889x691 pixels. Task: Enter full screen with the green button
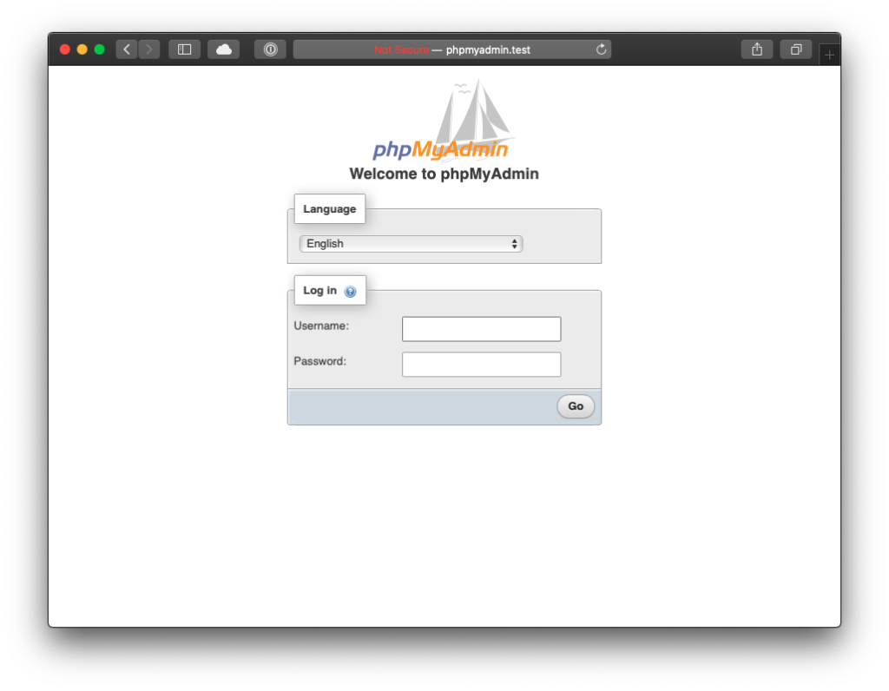100,49
